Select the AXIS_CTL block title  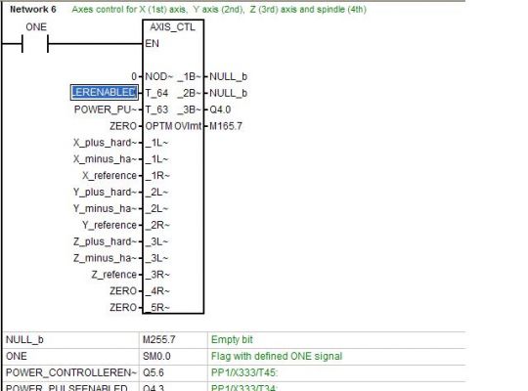point(172,27)
